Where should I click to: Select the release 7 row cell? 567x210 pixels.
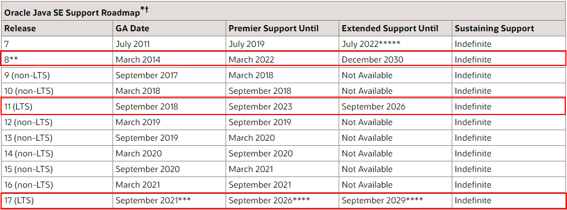[x=57, y=44]
